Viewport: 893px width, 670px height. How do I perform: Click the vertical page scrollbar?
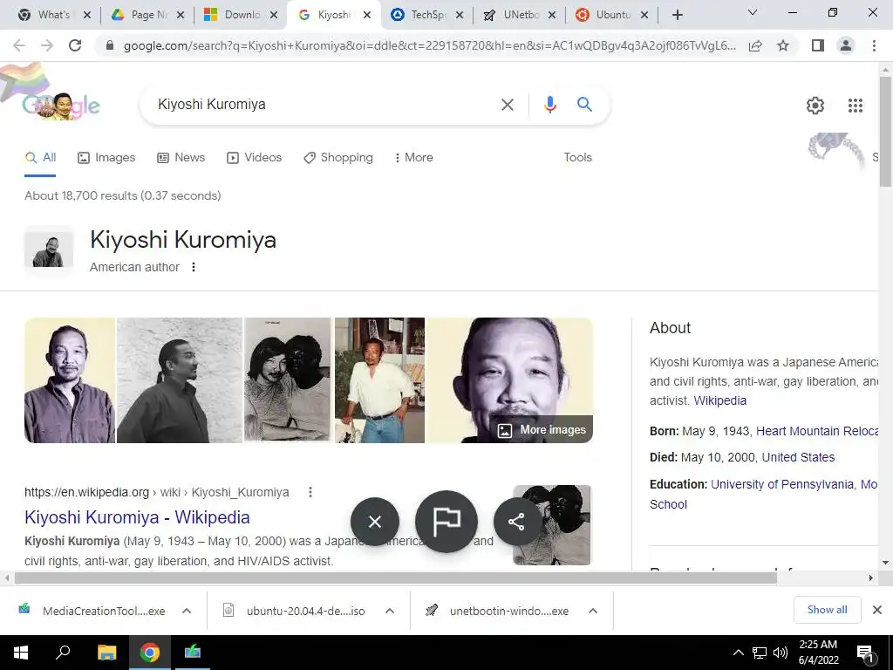(x=885, y=131)
